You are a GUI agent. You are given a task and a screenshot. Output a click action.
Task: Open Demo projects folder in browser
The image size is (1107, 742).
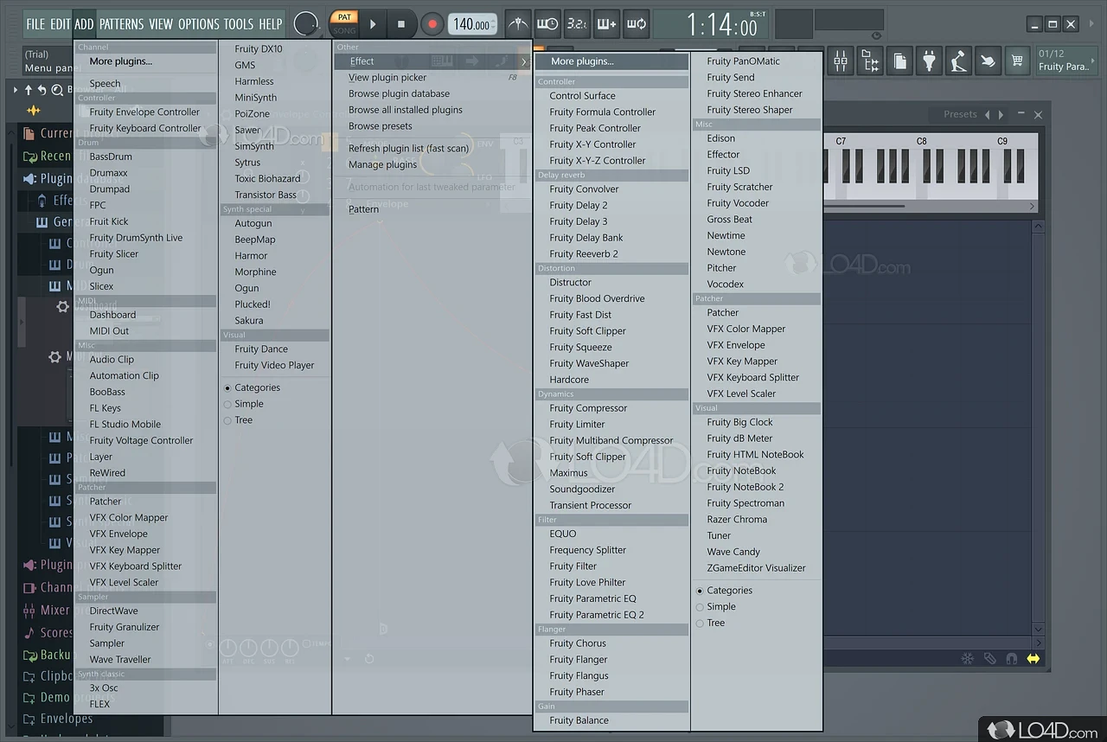point(29,697)
